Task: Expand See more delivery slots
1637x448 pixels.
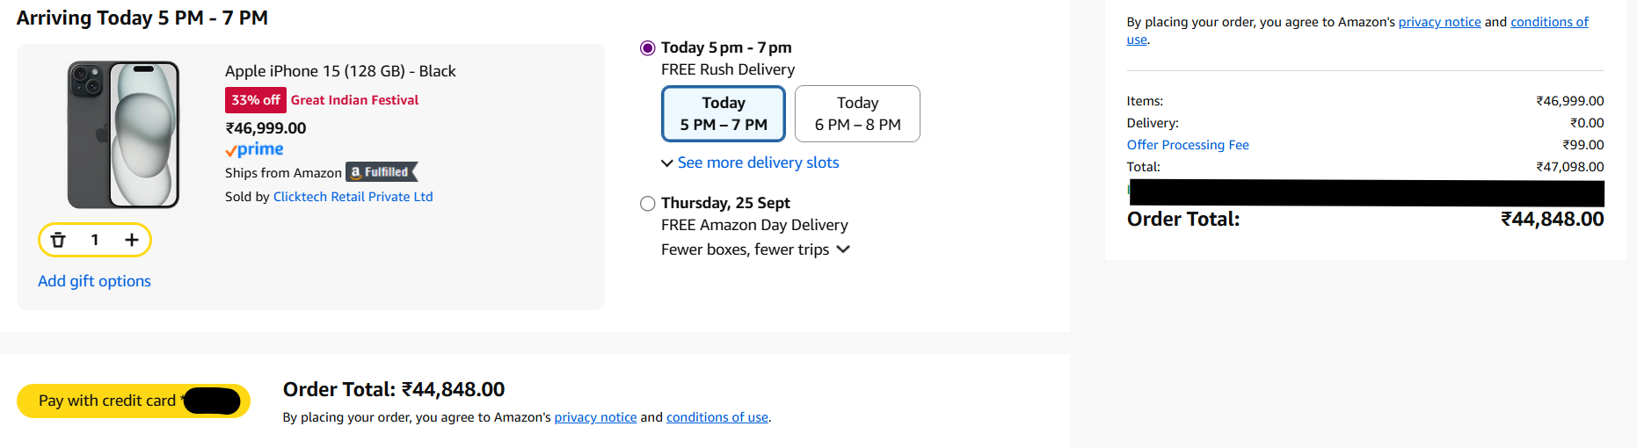Action: (757, 163)
